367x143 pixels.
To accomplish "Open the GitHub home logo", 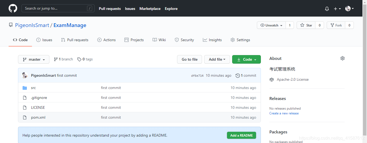I will (x=13, y=8).
